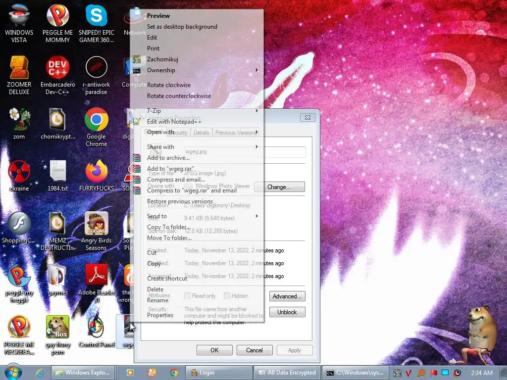
Task: Click the OK button in Properties
Action: pos(214,350)
